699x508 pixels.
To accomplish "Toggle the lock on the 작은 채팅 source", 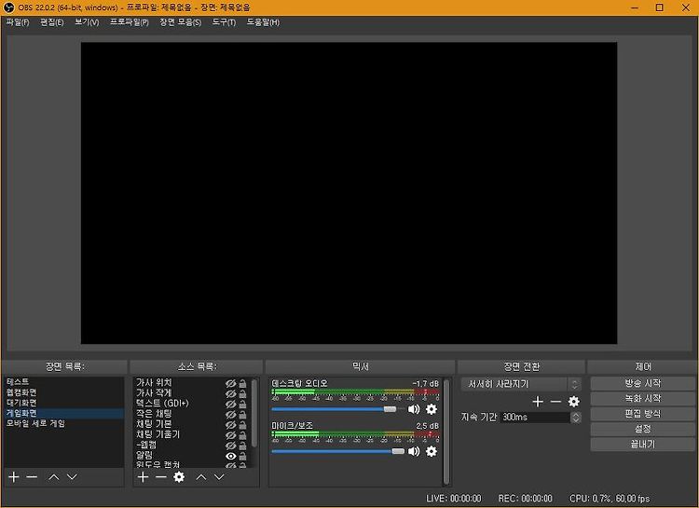I will [x=242, y=414].
